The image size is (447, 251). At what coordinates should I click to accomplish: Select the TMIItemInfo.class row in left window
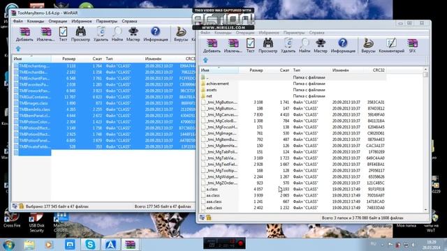[x=104, y=109]
